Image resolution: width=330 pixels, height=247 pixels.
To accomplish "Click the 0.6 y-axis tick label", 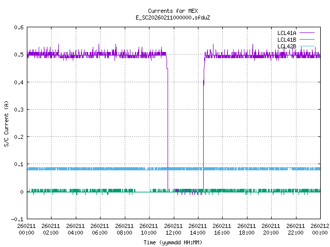I will click(x=18, y=27).
